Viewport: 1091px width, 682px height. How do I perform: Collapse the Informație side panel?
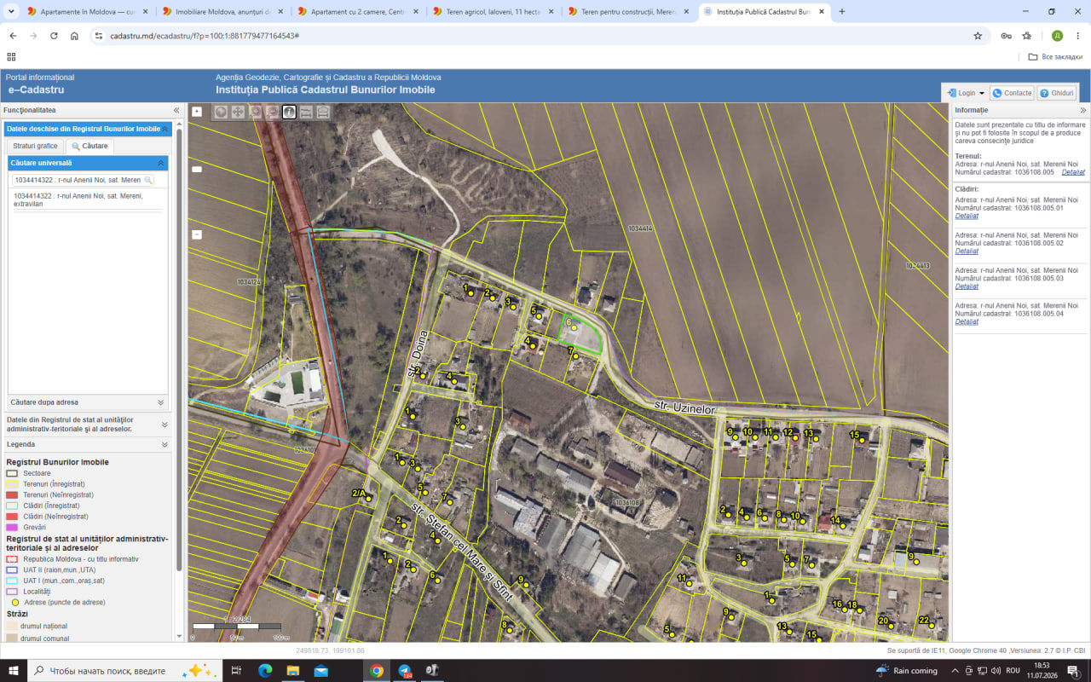[x=1083, y=110]
